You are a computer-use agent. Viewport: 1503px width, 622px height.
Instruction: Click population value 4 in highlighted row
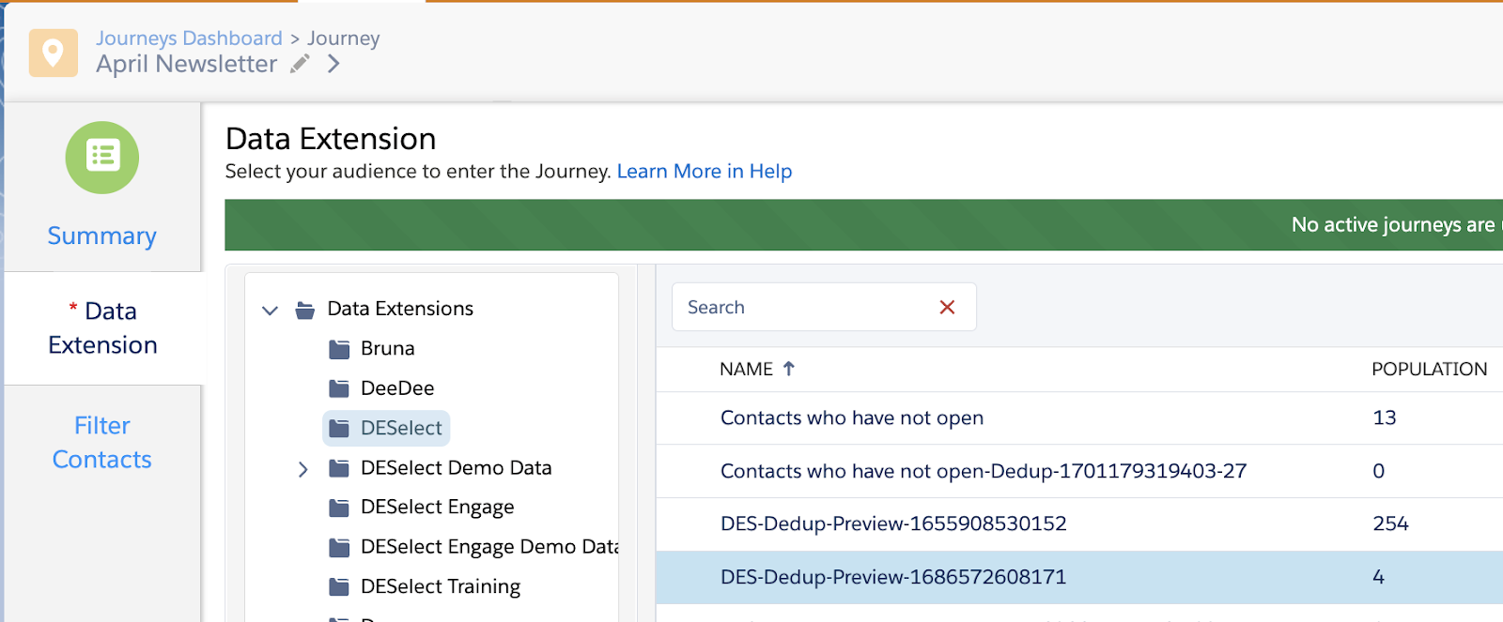1379,577
